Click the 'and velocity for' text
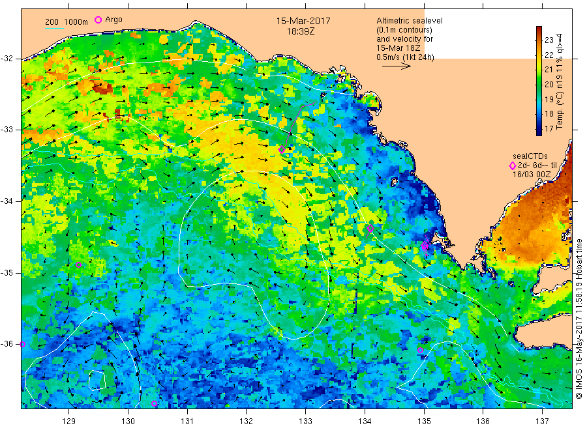587x430 pixels. pyautogui.click(x=404, y=39)
